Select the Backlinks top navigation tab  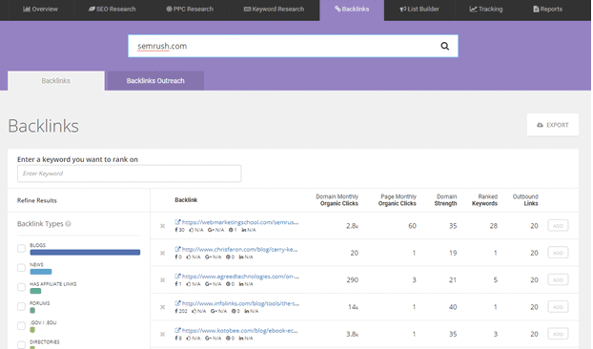tap(352, 10)
